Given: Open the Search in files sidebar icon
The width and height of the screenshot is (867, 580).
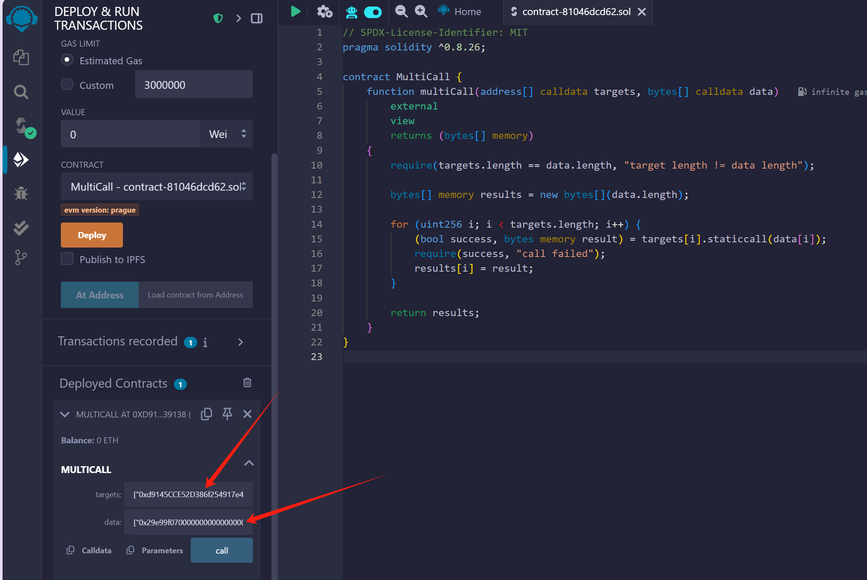Looking at the screenshot, I should tap(21, 91).
